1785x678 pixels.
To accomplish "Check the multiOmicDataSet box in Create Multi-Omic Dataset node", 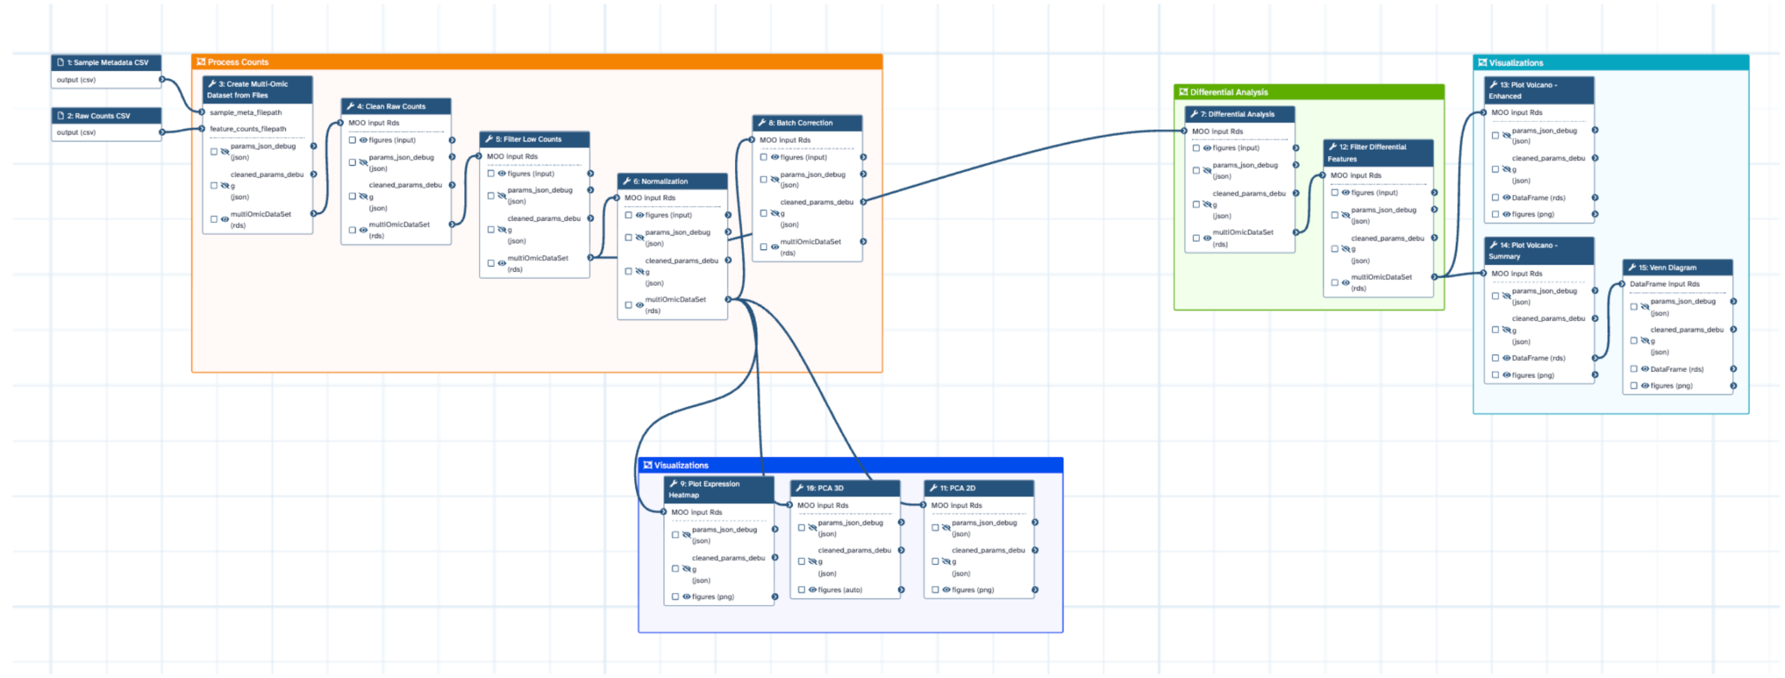I will tap(213, 218).
